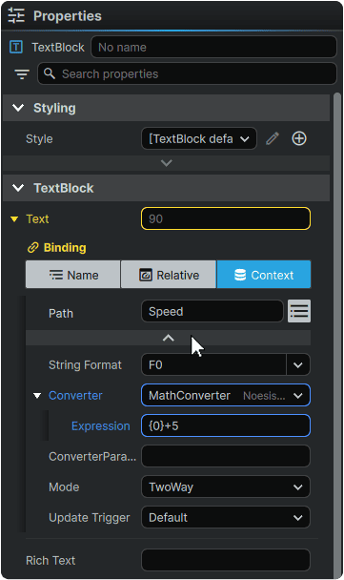Screen dimensions: 344x580
Task: Click the Text value field showing 90
Action: coord(226,218)
